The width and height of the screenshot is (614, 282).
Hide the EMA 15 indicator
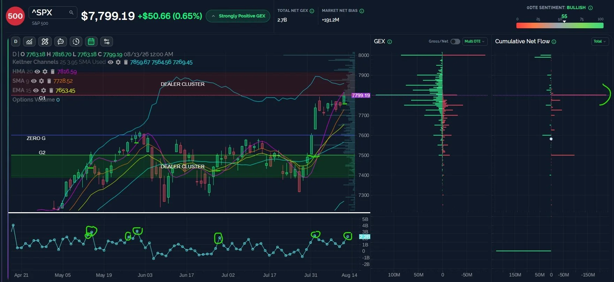(x=36, y=90)
